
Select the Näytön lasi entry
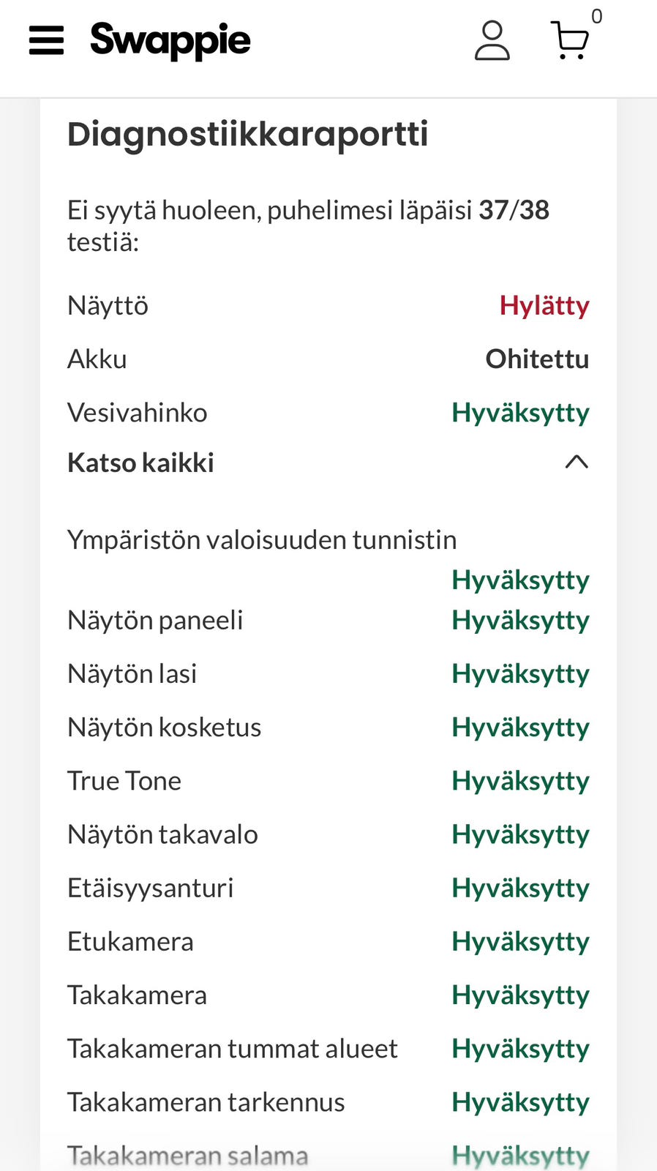coord(132,673)
